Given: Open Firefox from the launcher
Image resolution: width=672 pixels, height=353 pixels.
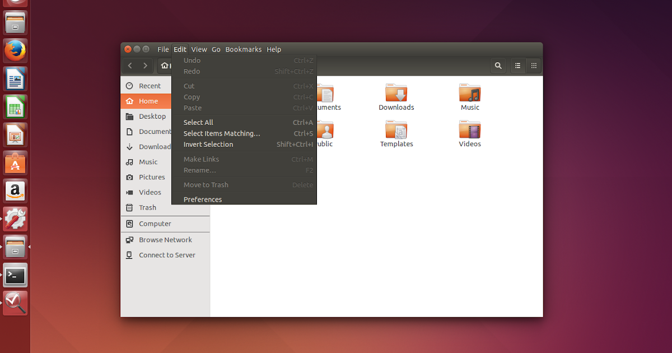Looking at the screenshot, I should [x=14, y=50].
